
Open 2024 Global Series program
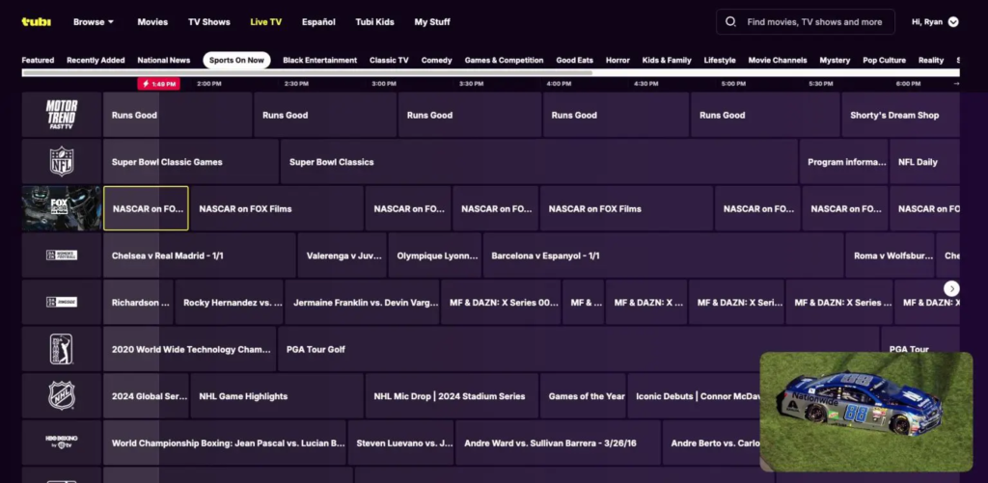tap(146, 395)
